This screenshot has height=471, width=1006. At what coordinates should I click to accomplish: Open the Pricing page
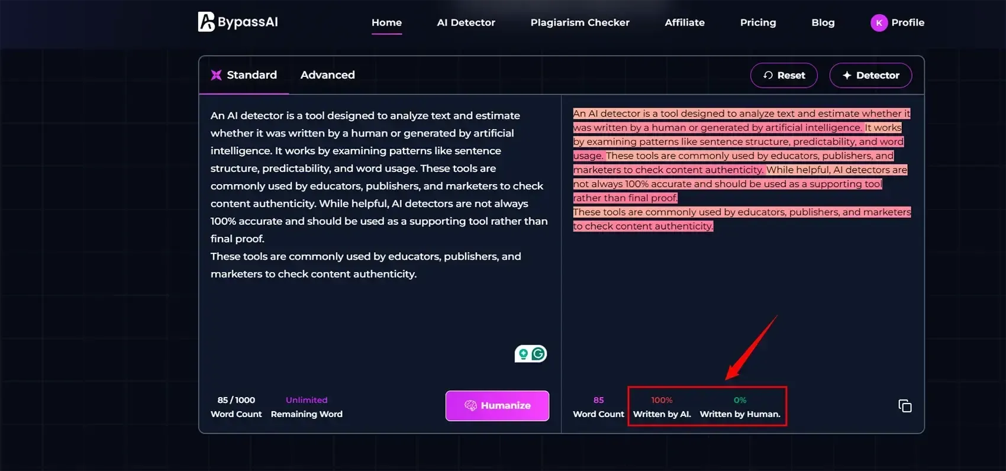coord(758,22)
